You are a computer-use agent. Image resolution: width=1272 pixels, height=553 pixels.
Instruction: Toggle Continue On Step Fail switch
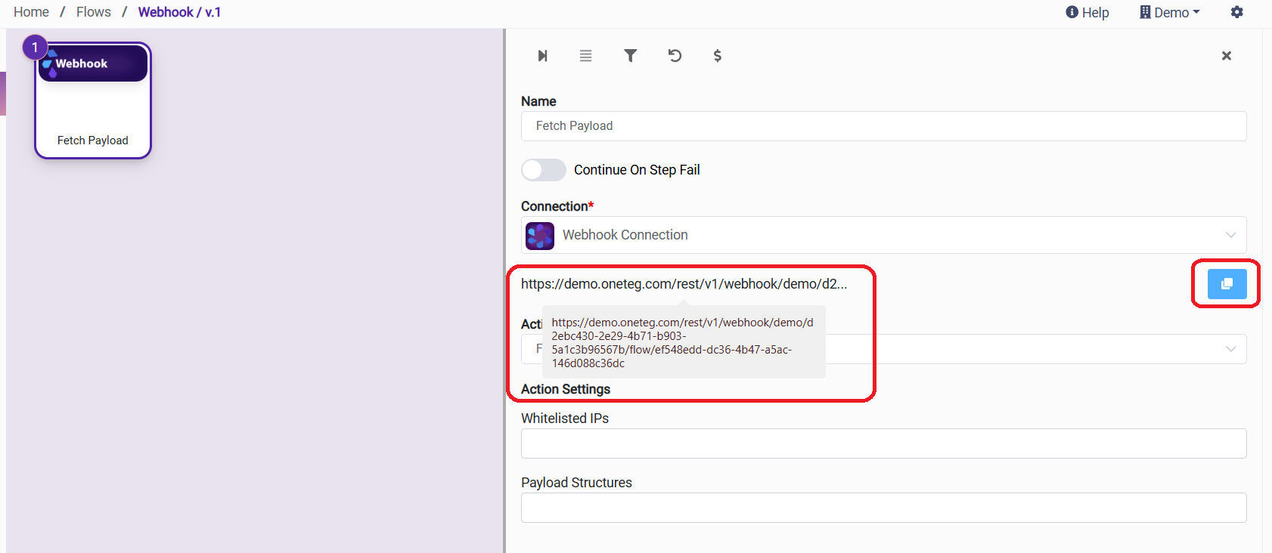click(544, 170)
